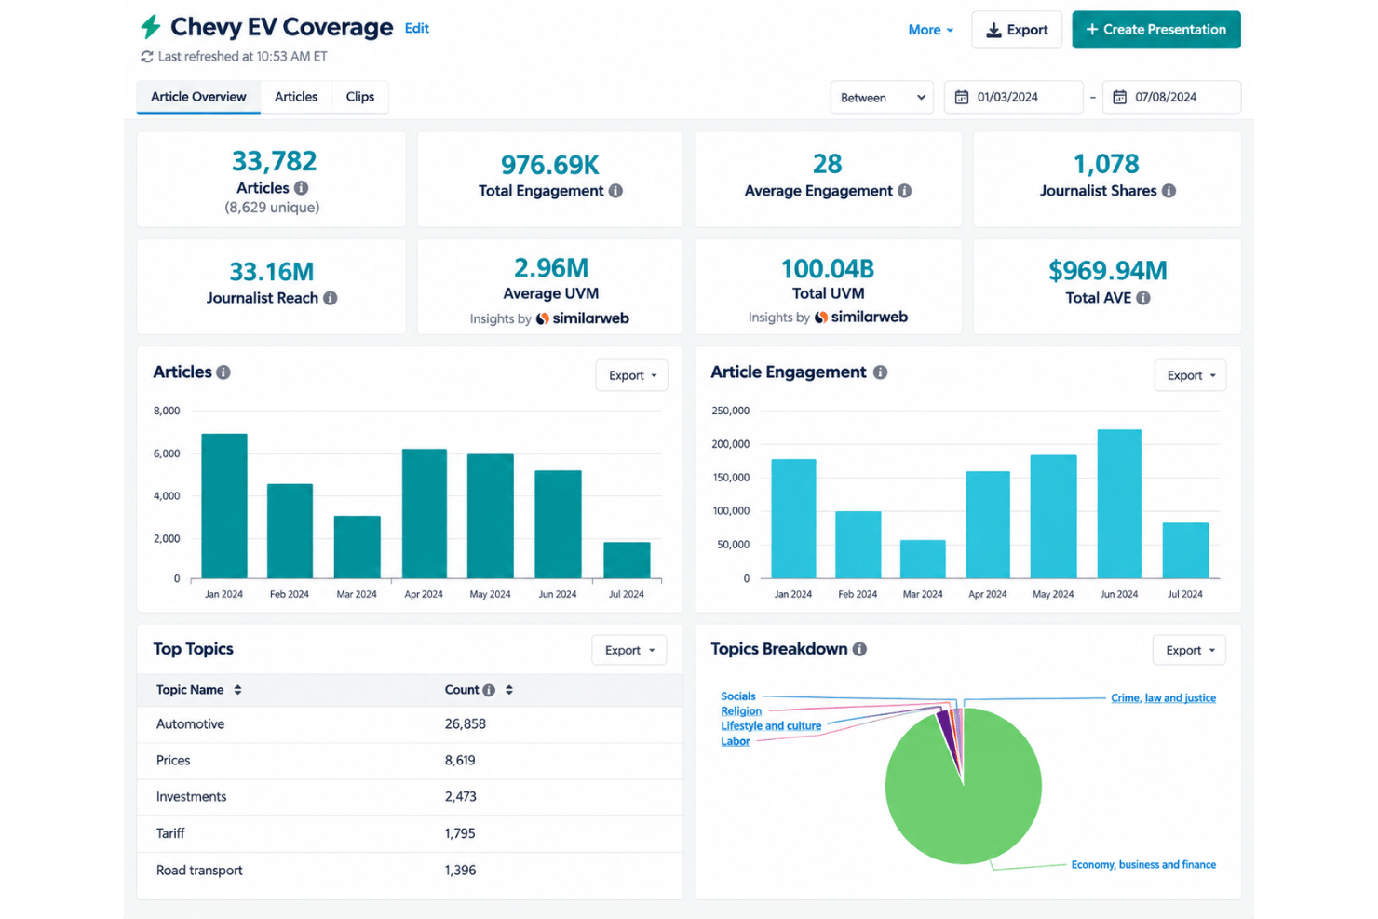
Task: Click the 100.04B Total UVM value
Action: (828, 269)
